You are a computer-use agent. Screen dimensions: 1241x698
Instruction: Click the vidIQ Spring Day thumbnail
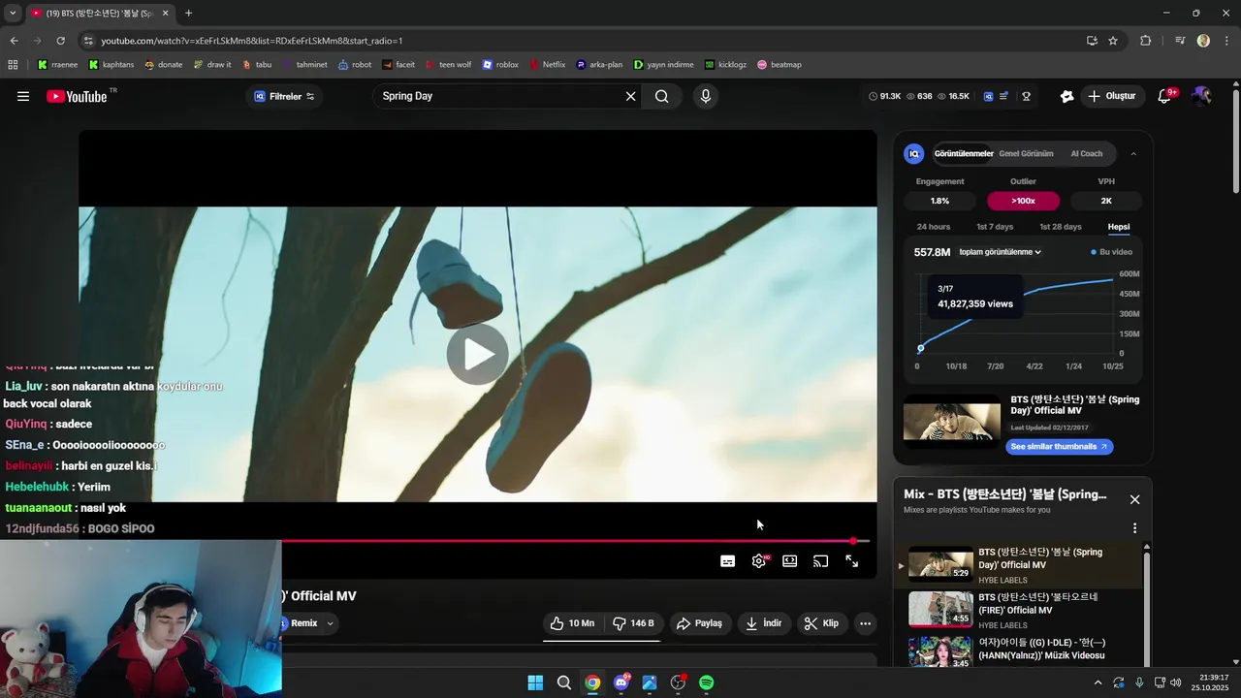[951, 421]
